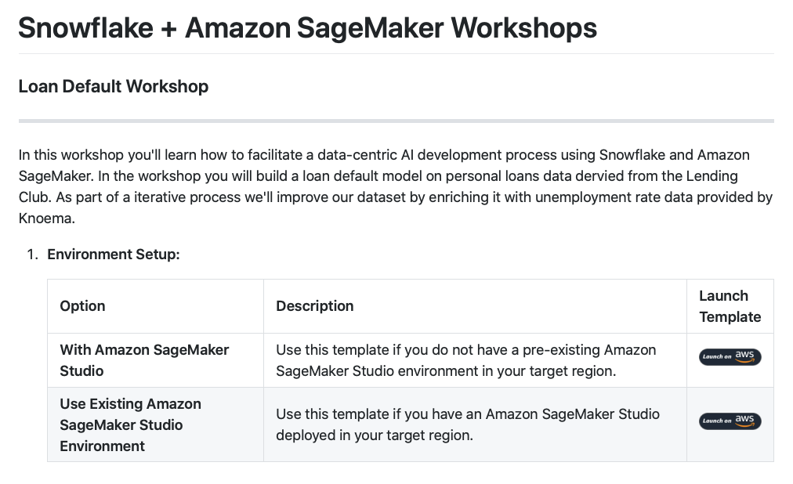Click Launch on AWS badge for new SageMaker Studio
This screenshot has width=793, height=484.
(730, 357)
